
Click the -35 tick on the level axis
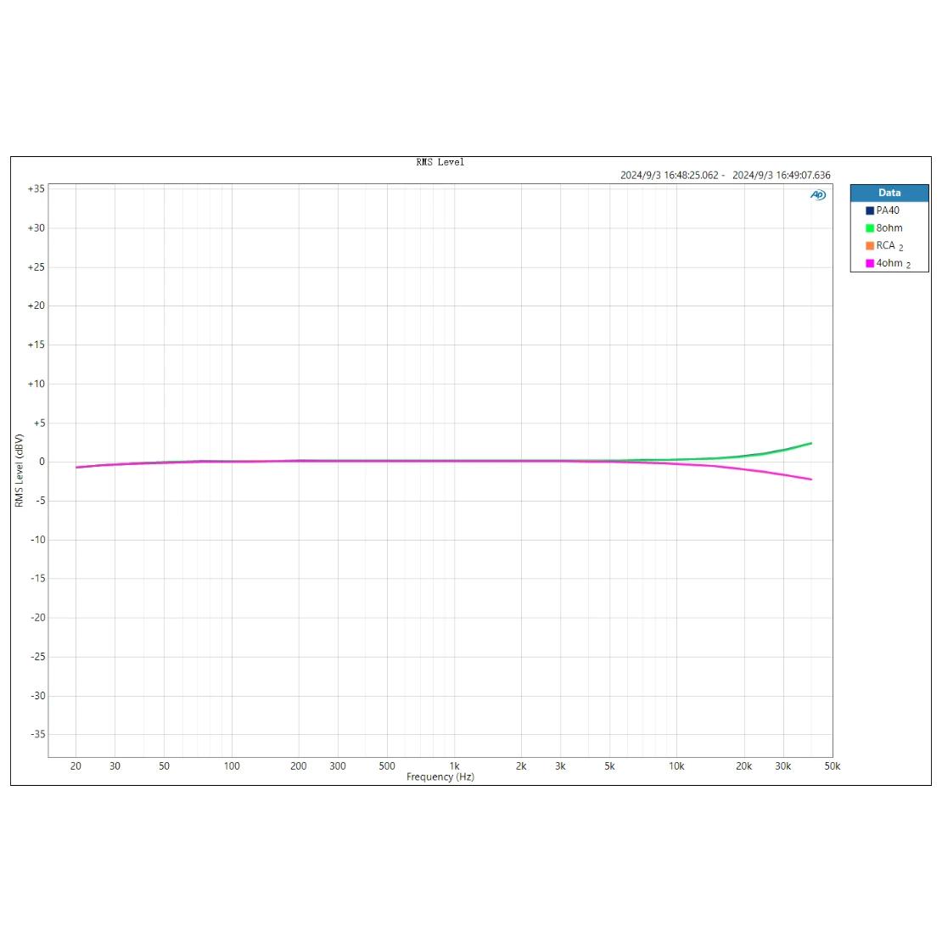click(36, 735)
